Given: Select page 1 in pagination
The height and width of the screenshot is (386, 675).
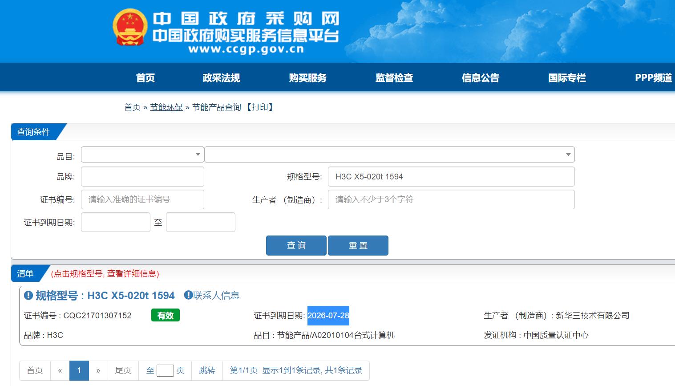Looking at the screenshot, I should click(x=79, y=370).
